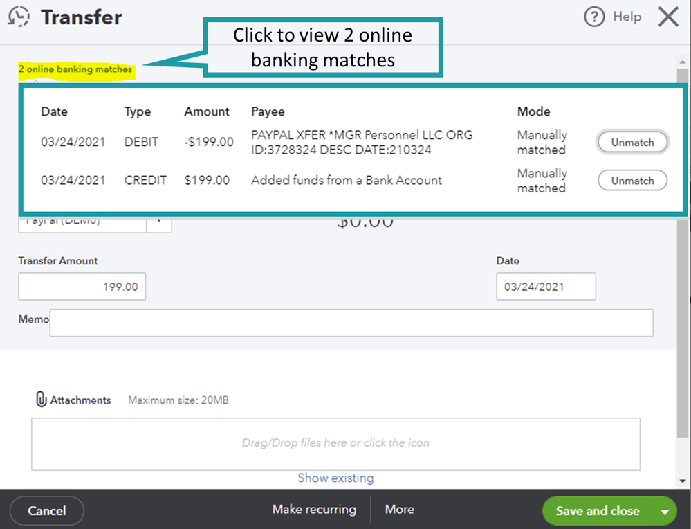
Task: Unmatch the CREDIT $199.00 transaction
Action: (632, 181)
